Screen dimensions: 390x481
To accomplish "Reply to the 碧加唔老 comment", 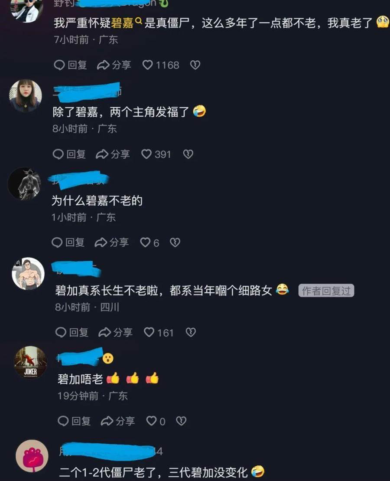I will point(74,421).
